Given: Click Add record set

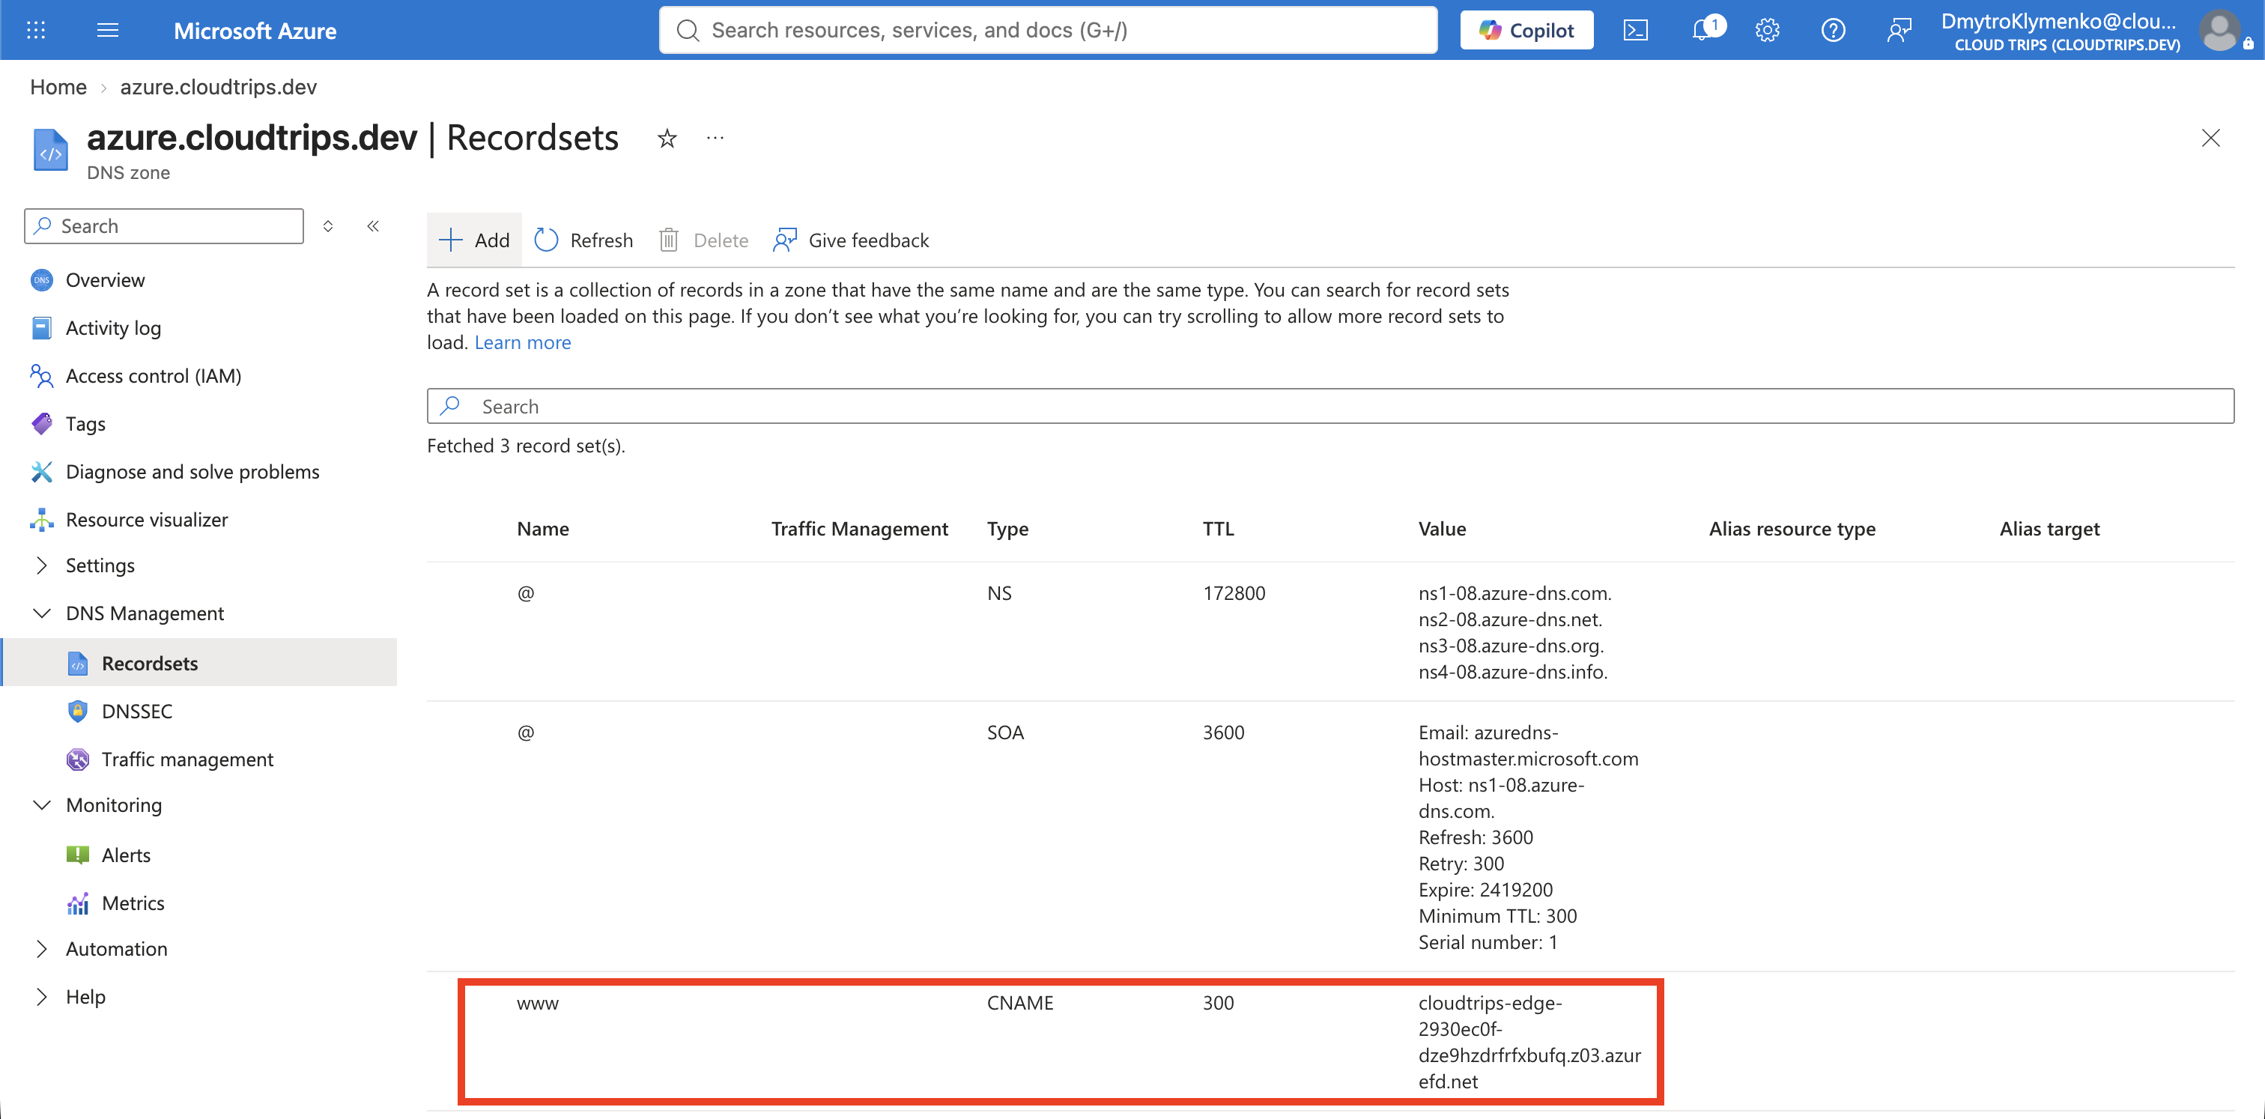Looking at the screenshot, I should pyautogui.click(x=474, y=240).
